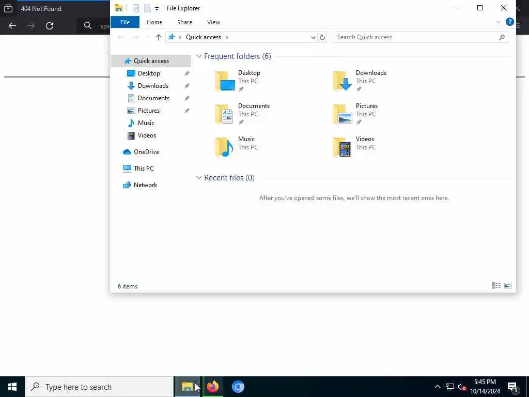529x397 pixels.
Task: Click the Up arrow navigation button
Action: (158, 37)
